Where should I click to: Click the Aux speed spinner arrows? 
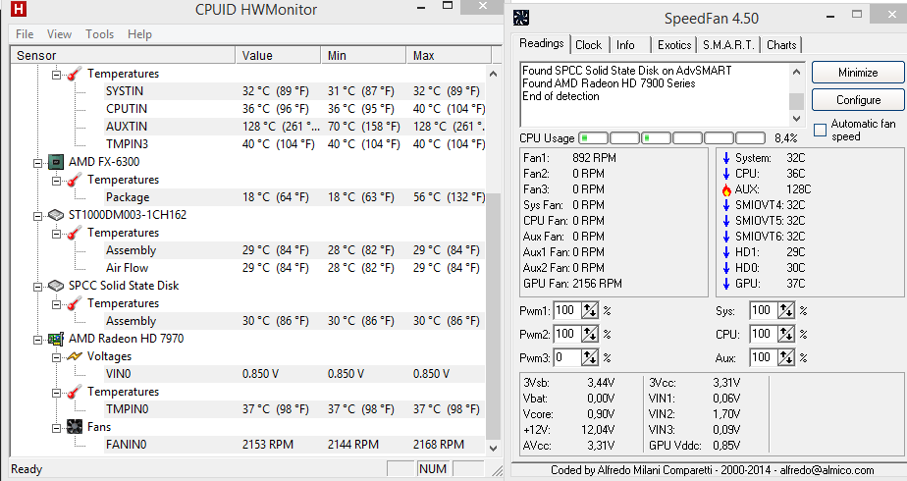click(786, 358)
